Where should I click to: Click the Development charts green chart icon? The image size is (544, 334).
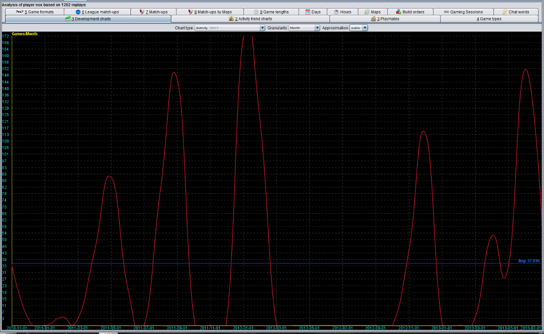[x=68, y=19]
